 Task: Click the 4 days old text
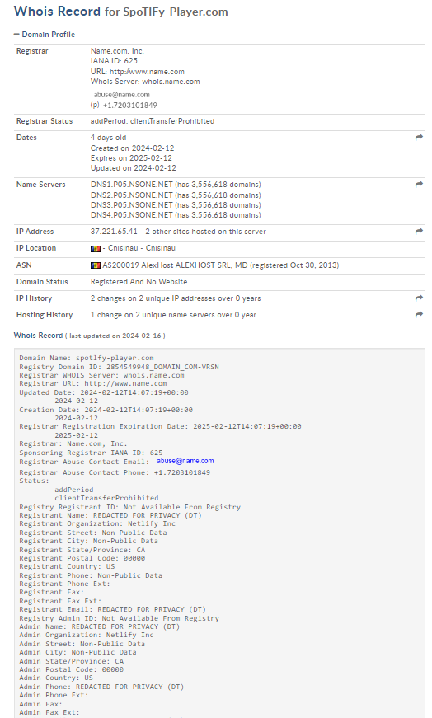click(x=108, y=138)
